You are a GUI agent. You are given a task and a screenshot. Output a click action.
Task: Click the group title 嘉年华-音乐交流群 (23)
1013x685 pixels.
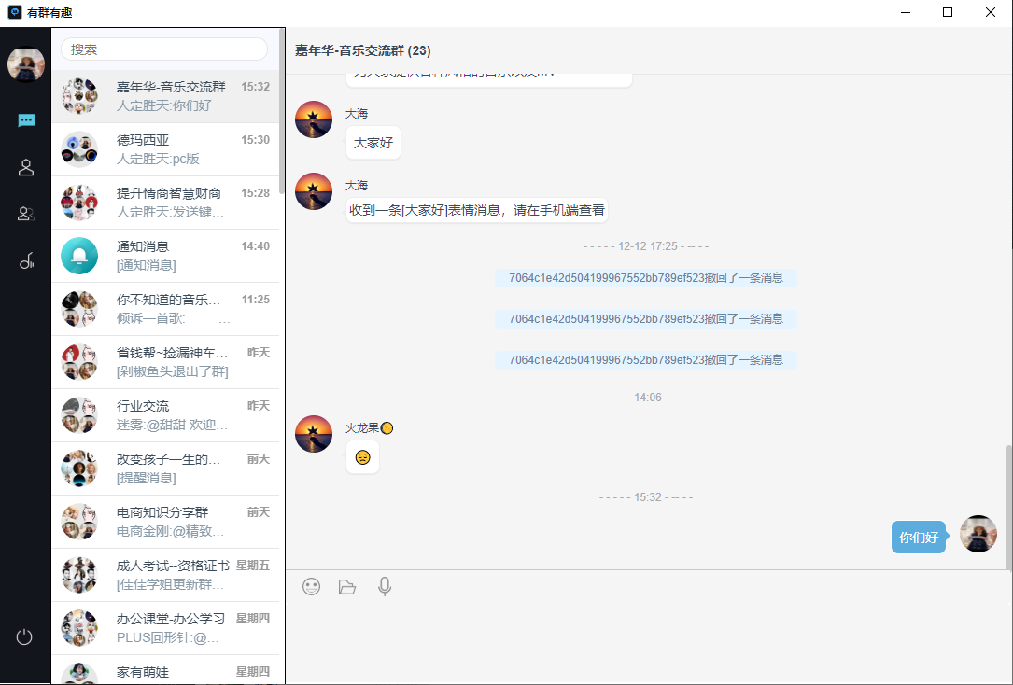point(362,50)
